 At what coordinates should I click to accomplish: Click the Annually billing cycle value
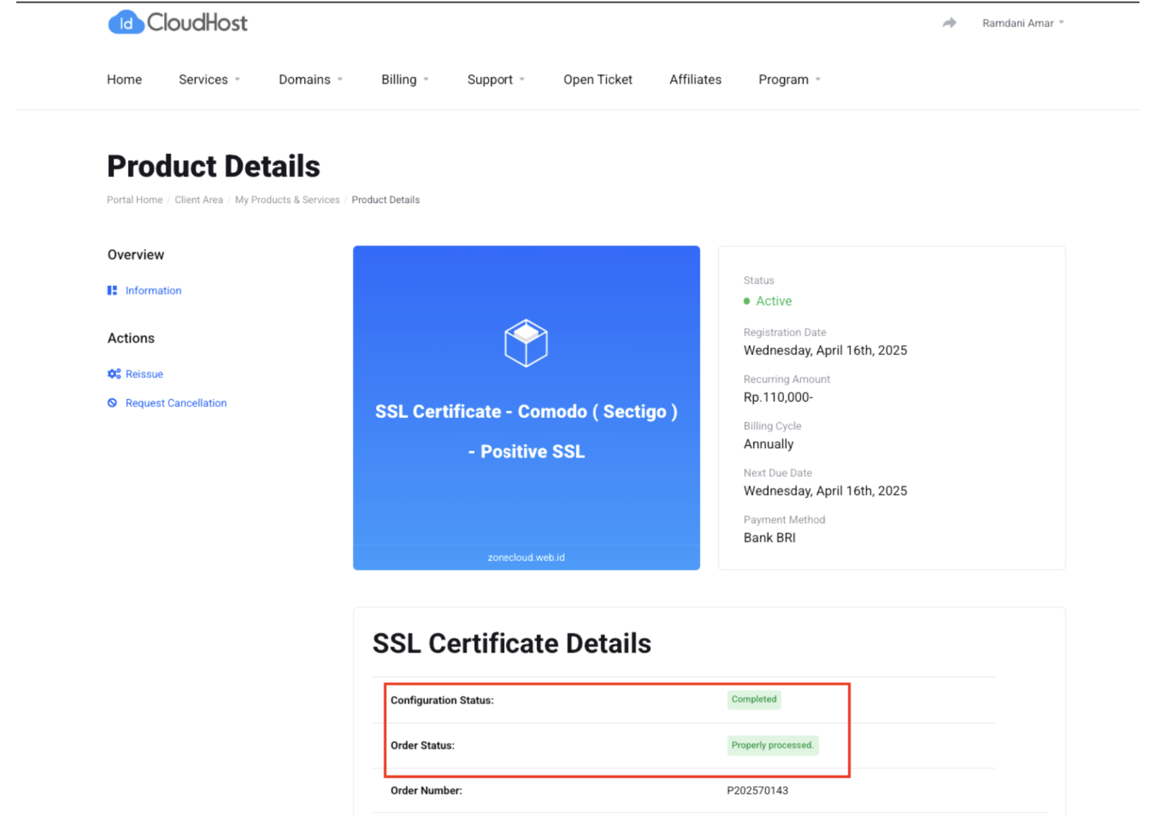point(768,444)
